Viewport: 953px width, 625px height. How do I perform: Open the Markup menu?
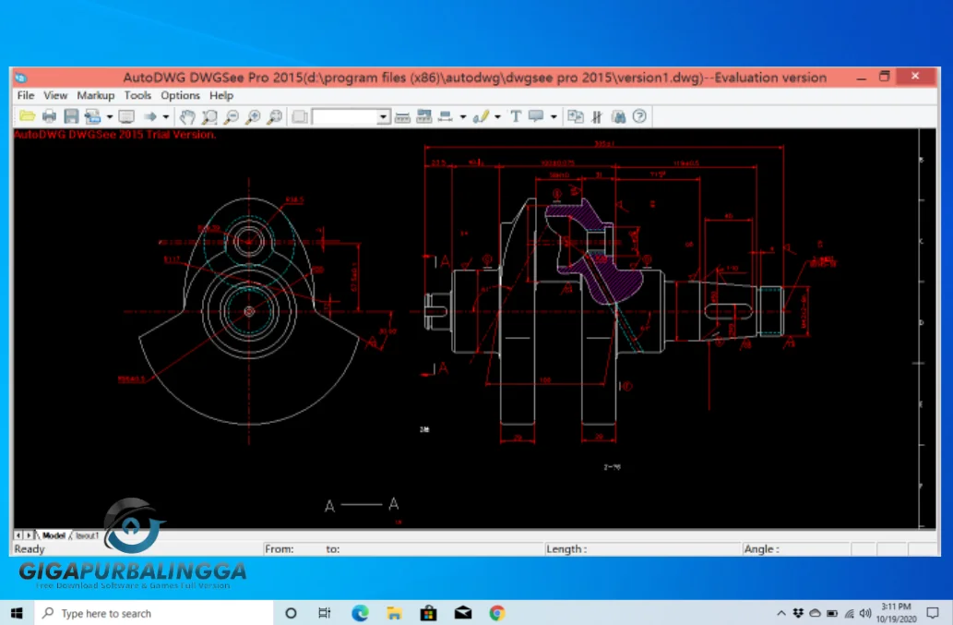95,95
